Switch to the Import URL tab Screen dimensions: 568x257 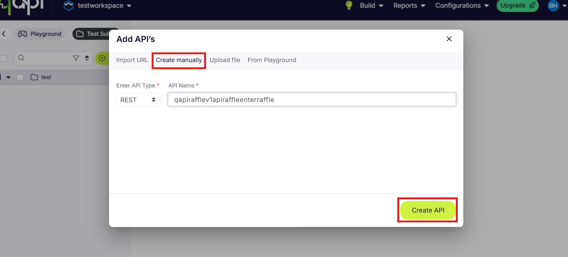pos(132,60)
